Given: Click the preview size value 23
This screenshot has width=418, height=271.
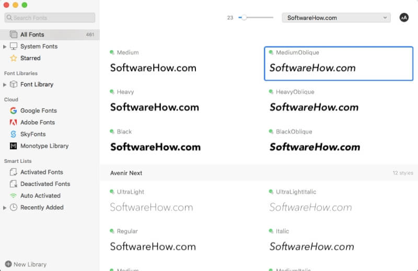Looking at the screenshot, I should 230,18.
